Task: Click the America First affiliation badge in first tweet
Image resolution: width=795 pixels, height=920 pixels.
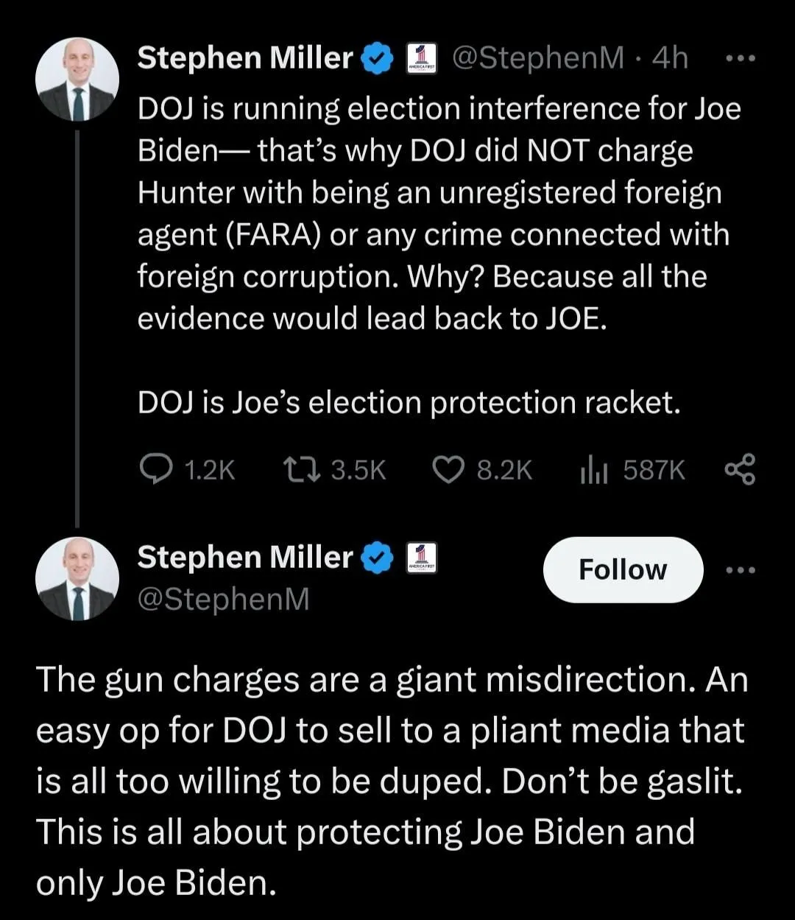Action: tap(422, 59)
